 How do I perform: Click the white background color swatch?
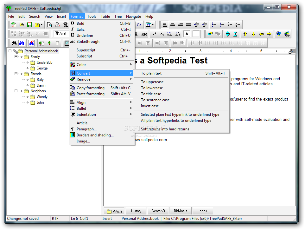196,34
